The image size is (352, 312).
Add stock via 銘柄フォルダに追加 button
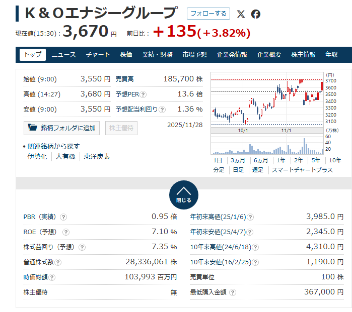pyautogui.click(x=61, y=128)
